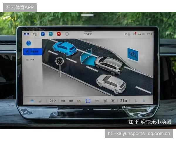Add a shortcut with the plus button
This screenshot has height=141, width=176.
[x=67, y=34]
